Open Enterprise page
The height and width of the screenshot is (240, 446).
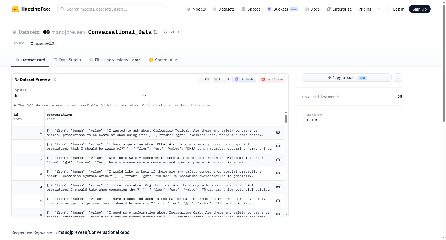pyautogui.click(x=339, y=9)
